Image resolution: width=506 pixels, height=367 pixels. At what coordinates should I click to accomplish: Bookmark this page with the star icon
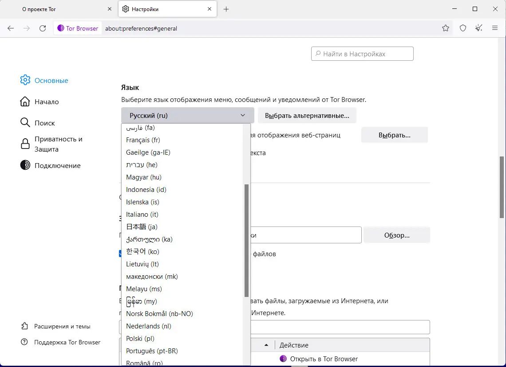click(x=446, y=28)
